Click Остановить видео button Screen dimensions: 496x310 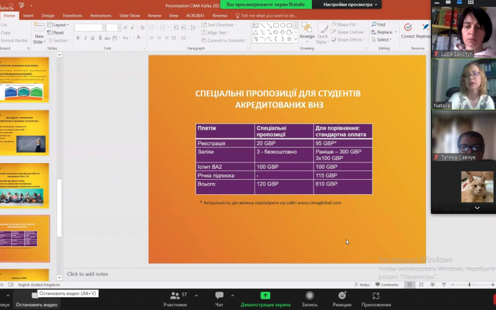click(x=37, y=300)
